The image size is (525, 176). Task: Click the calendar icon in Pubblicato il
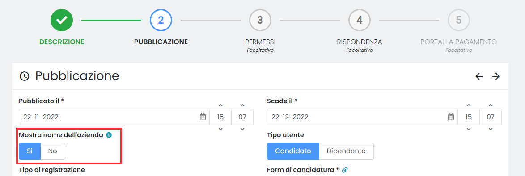[x=203, y=117]
